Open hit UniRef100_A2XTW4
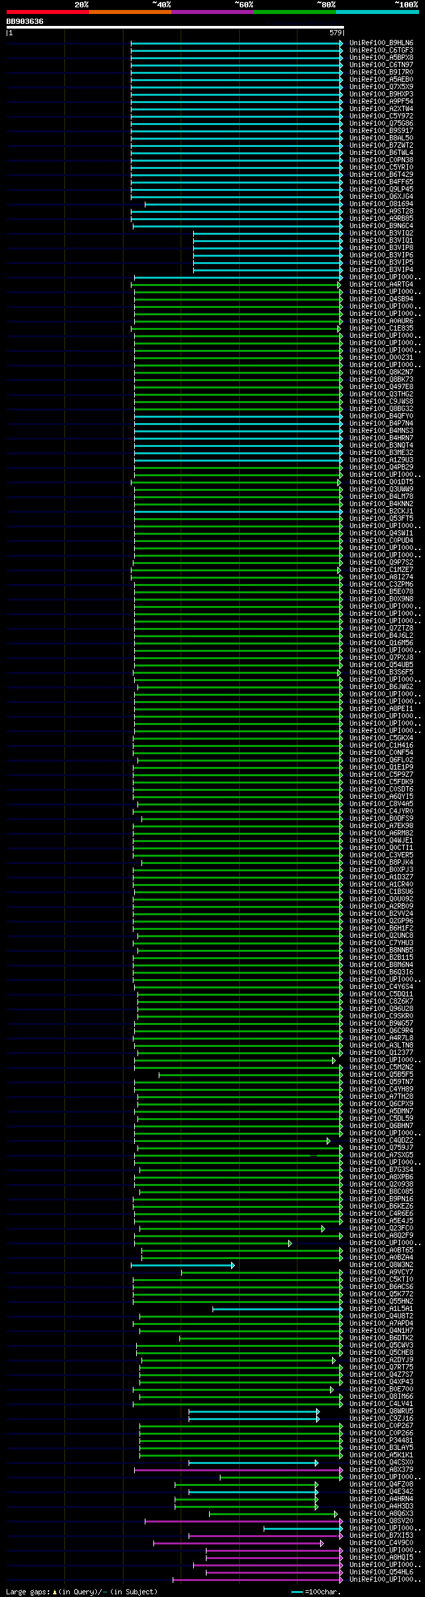Viewport: 425px width, 1597px height. [x=381, y=109]
